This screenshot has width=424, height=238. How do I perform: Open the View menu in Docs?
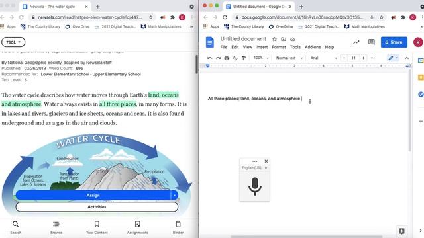click(x=247, y=47)
